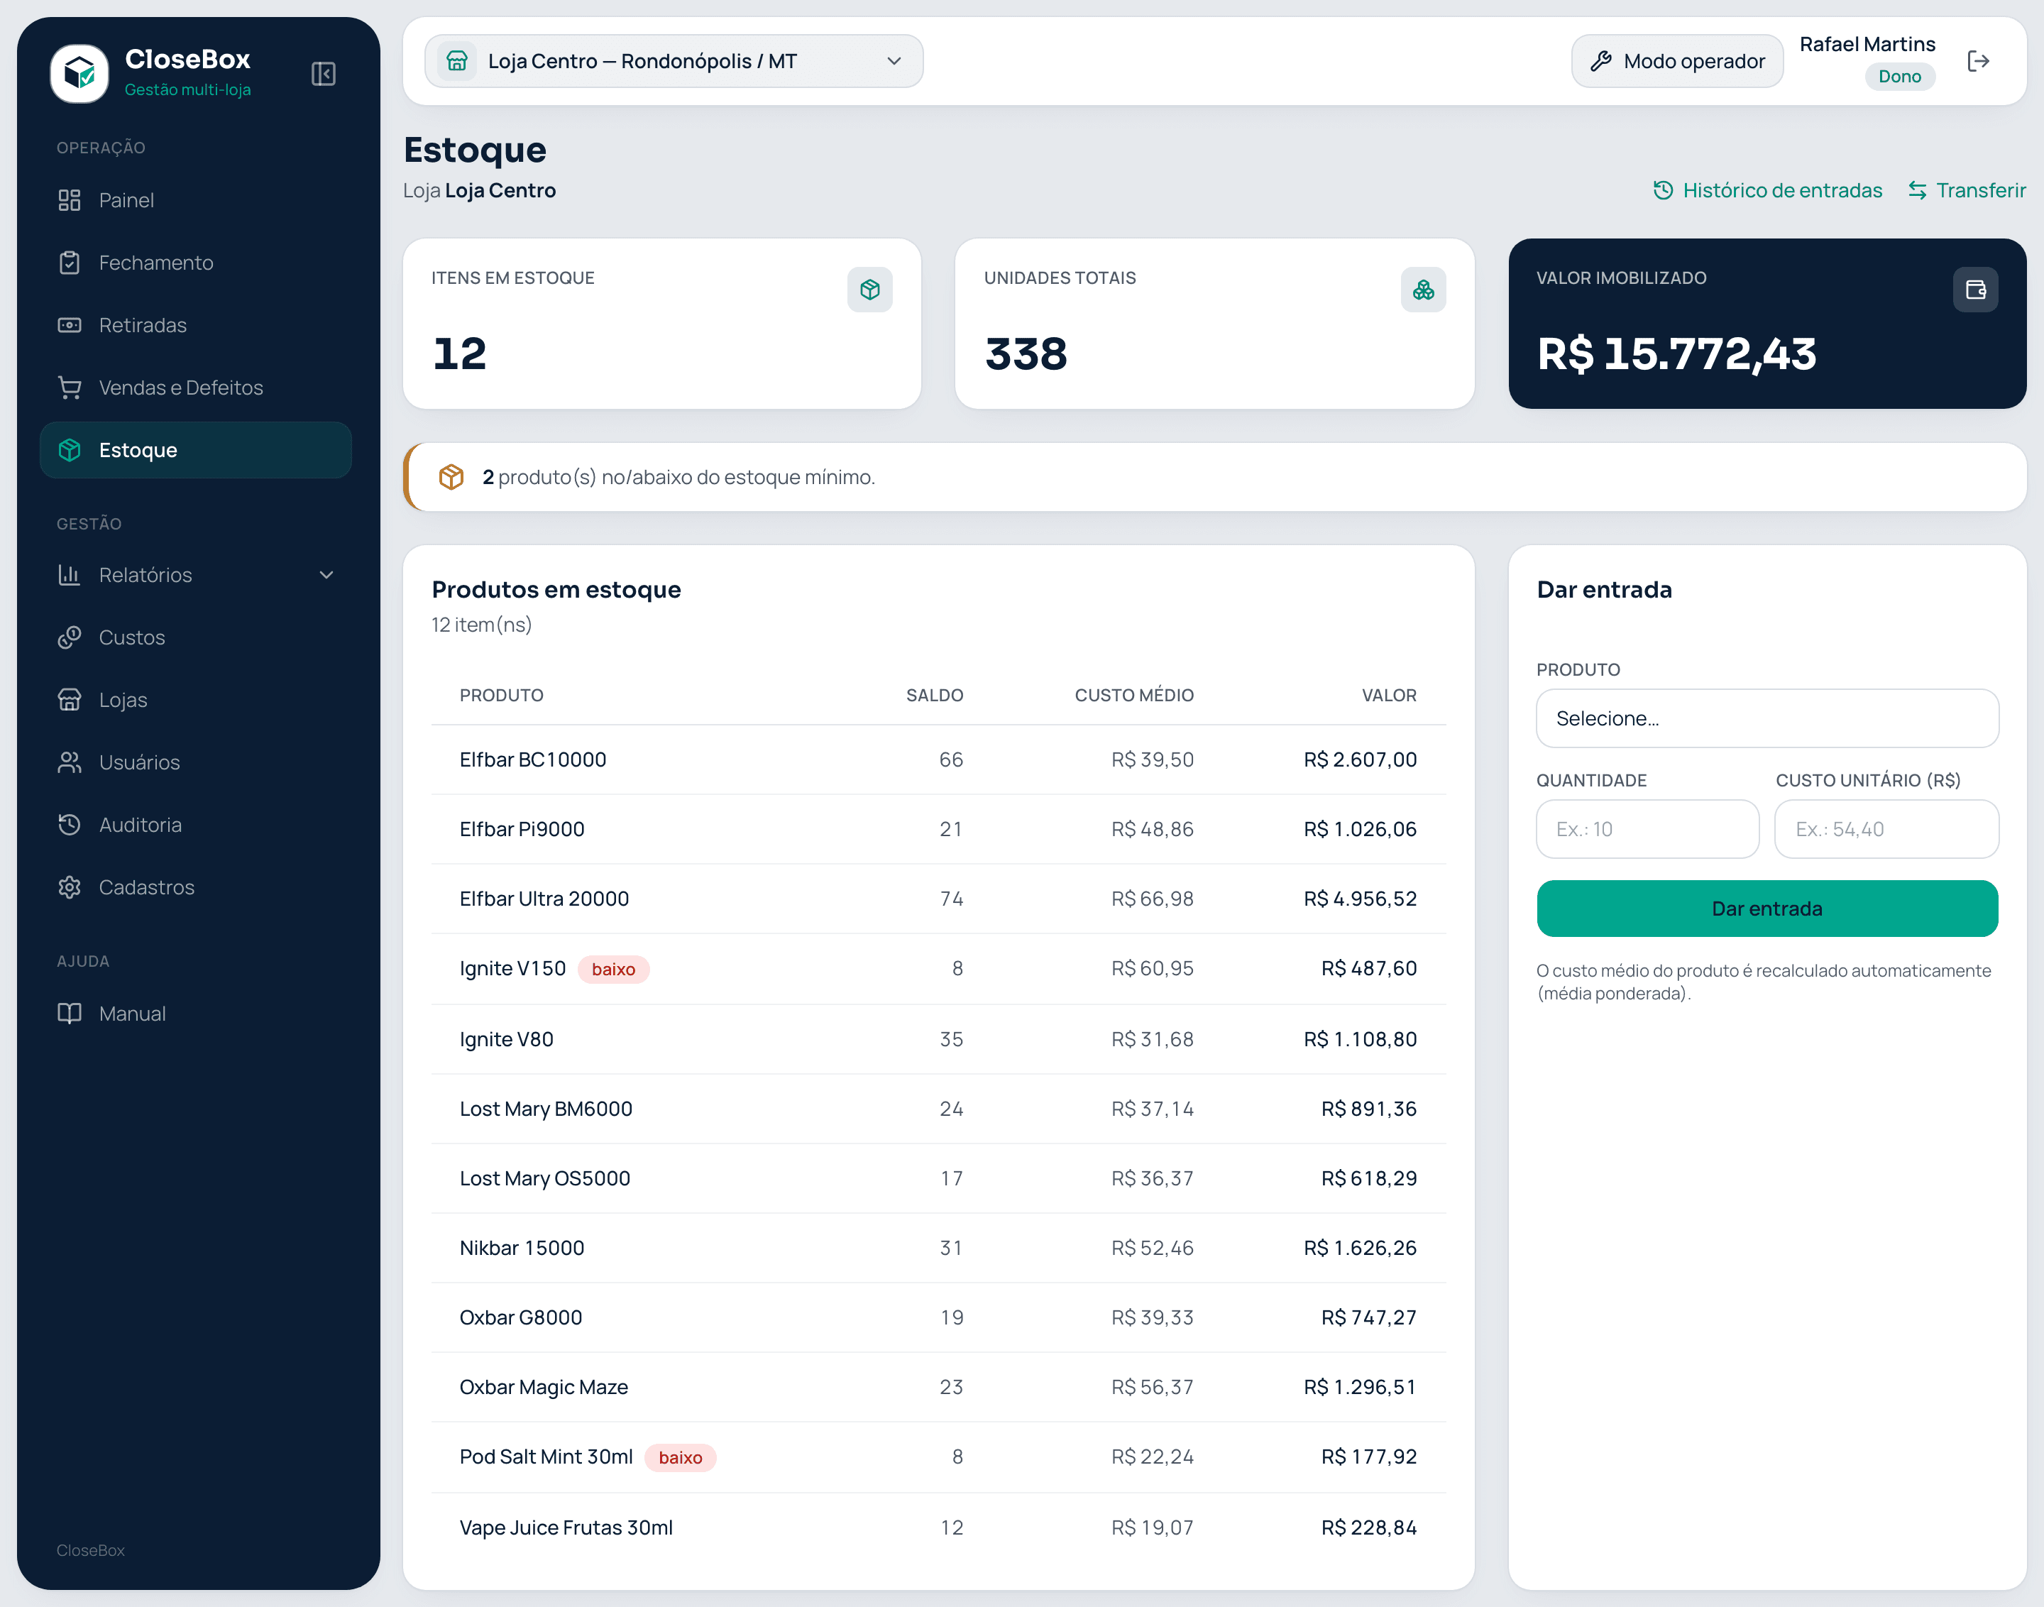The height and width of the screenshot is (1607, 2044).
Task: Click the Relatórios chart icon
Action: (70, 575)
